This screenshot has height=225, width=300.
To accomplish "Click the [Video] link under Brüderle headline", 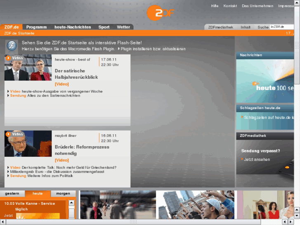I will tap(62, 160).
